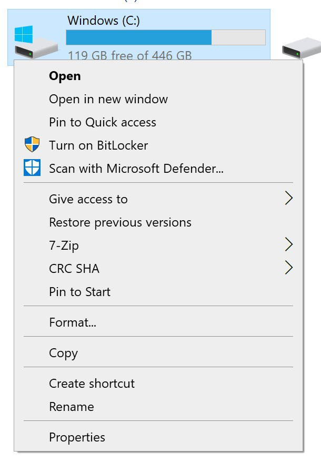Choose Scan with Microsoft Defender

pyautogui.click(x=136, y=169)
